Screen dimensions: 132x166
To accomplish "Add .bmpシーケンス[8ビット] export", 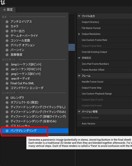I will (26, 64).
